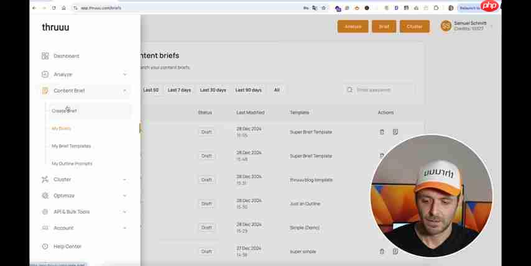
Task: Show All briefs with the filter
Action: click(x=277, y=90)
